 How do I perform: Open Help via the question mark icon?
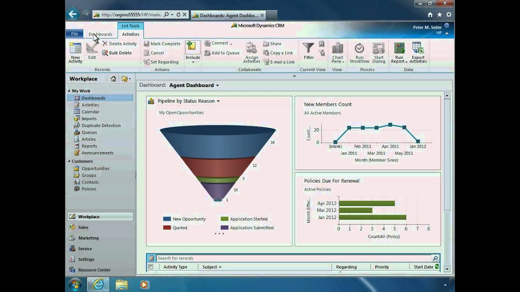[447, 26]
